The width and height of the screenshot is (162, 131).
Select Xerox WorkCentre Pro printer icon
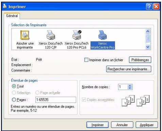(102, 35)
